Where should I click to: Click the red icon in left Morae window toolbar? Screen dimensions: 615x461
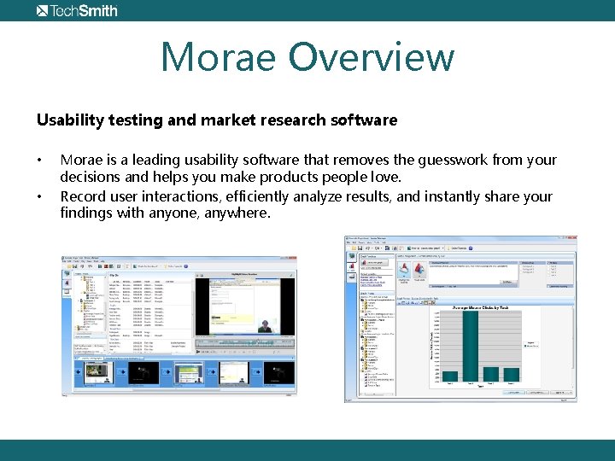pos(106,266)
